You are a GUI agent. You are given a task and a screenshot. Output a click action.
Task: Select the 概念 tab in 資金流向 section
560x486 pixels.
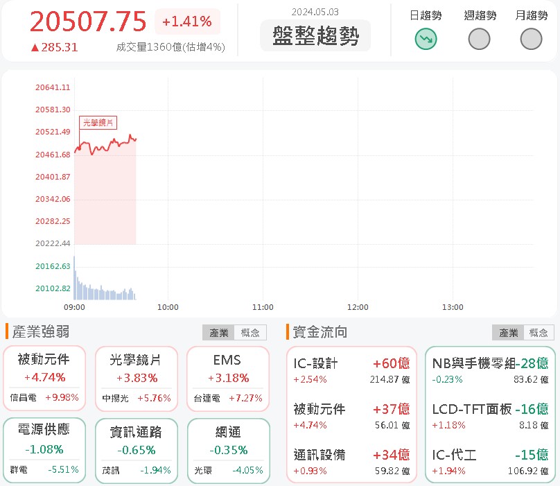point(539,333)
